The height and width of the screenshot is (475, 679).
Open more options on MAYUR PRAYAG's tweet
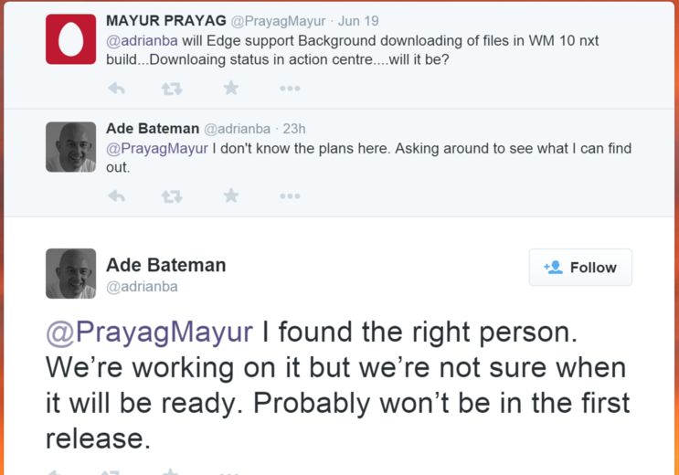click(x=290, y=89)
